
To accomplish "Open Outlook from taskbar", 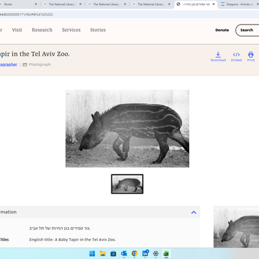I will [124, 254].
